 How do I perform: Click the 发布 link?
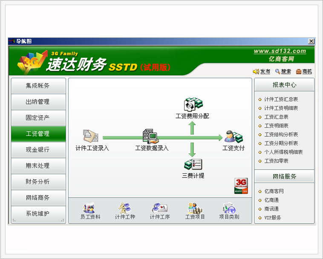pyautogui.click(x=265, y=72)
